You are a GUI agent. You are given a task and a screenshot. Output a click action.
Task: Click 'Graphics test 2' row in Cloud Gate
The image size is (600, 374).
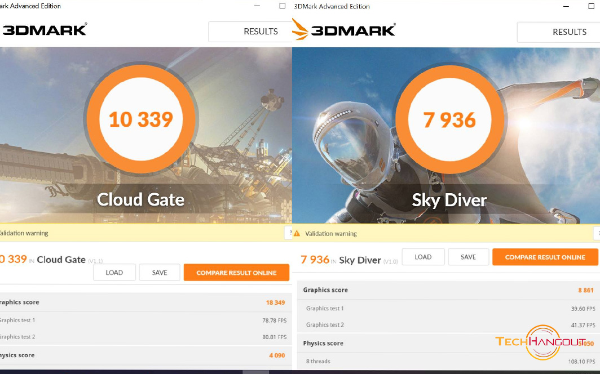(146, 337)
